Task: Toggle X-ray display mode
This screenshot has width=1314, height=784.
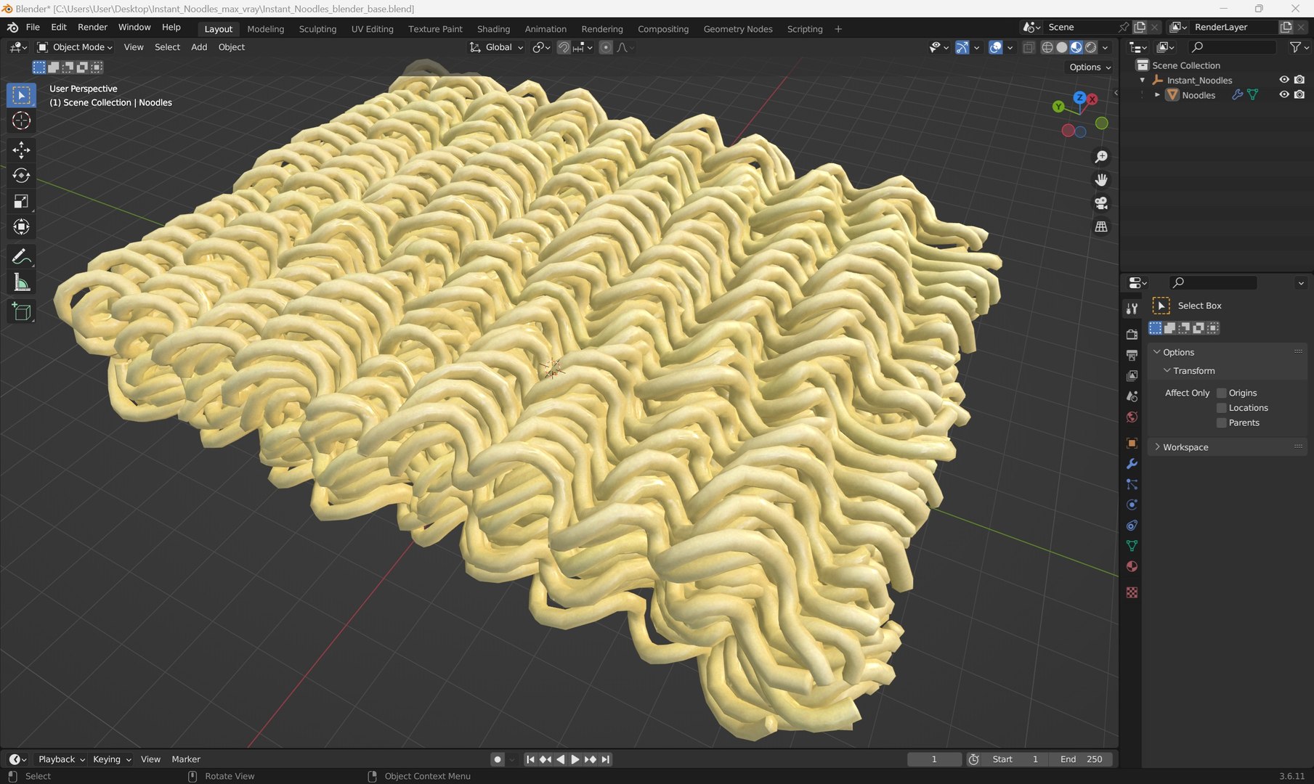Action: pos(1029,47)
